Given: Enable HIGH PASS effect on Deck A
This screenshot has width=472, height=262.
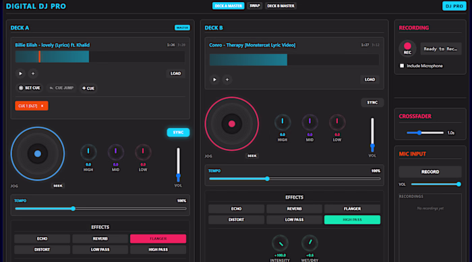Looking at the screenshot, I should click(158, 250).
